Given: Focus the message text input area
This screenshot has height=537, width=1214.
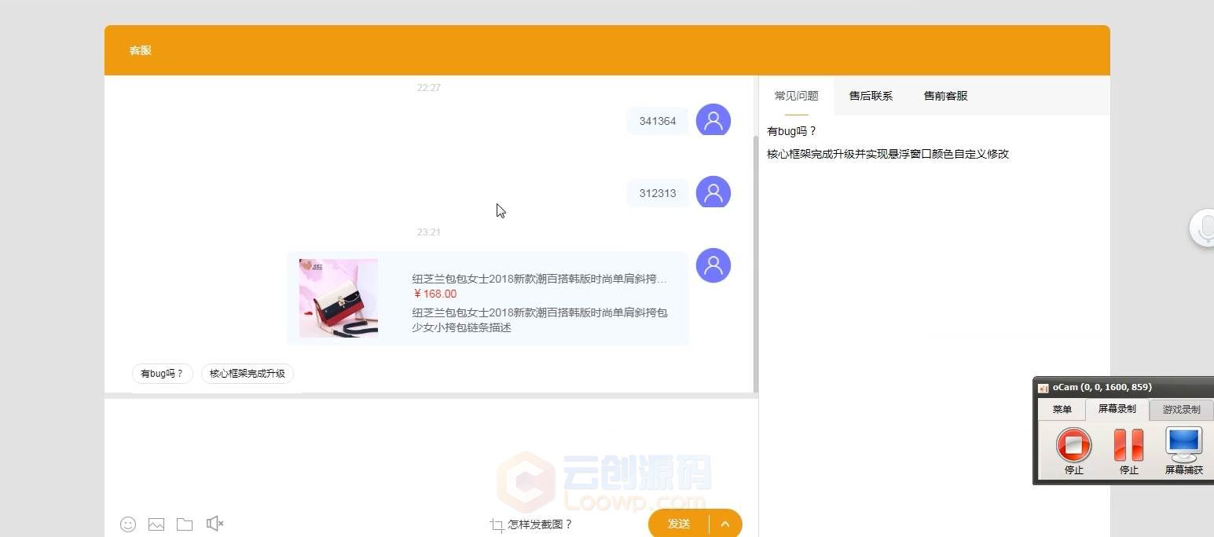Looking at the screenshot, I should pyautogui.click(x=431, y=454).
